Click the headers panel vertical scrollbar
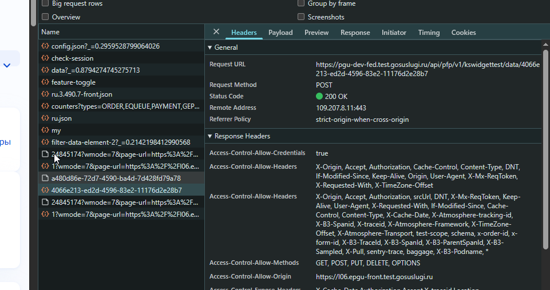This screenshot has width=550, height=290. 545,150
